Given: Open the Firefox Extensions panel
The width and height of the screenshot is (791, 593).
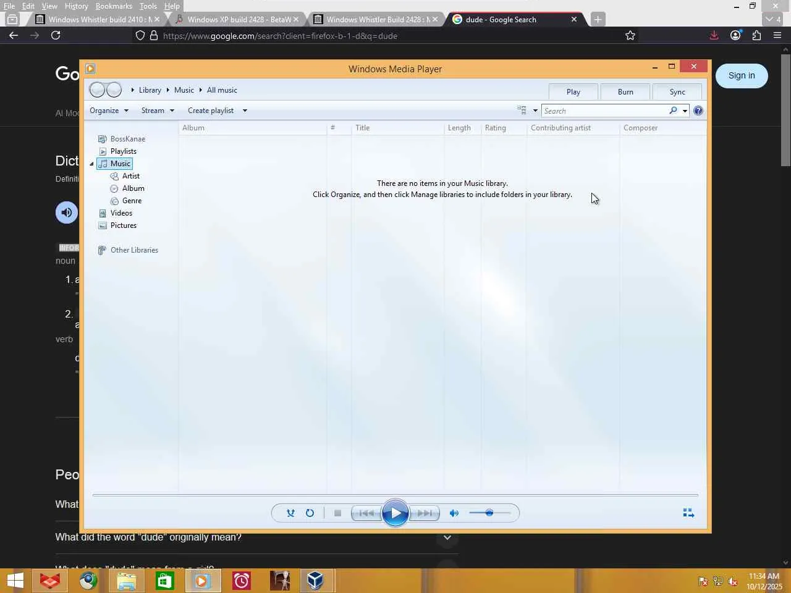Looking at the screenshot, I should [x=756, y=36].
